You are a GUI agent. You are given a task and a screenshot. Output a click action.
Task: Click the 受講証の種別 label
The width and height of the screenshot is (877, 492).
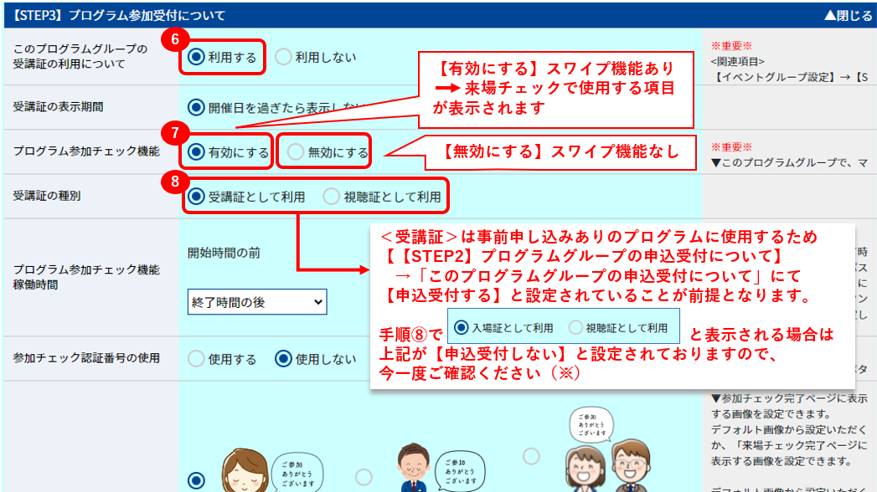coord(47,196)
